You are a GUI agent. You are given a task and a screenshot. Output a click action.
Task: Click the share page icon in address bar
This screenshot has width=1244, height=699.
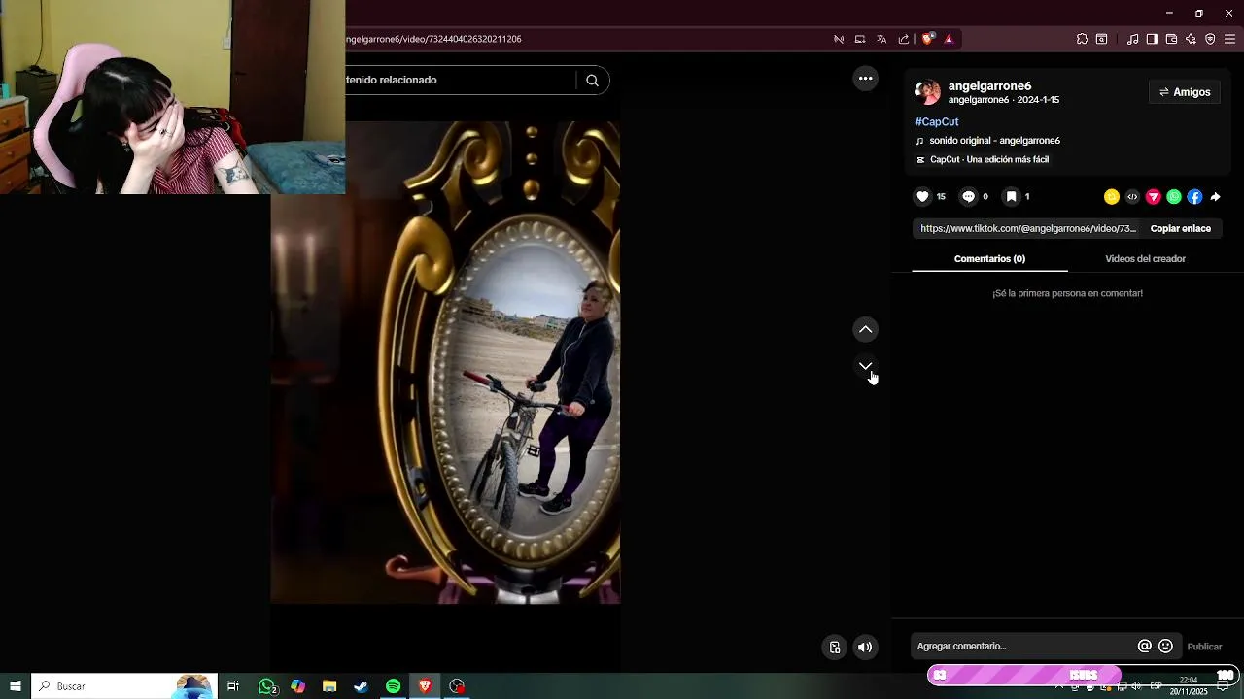904,39
